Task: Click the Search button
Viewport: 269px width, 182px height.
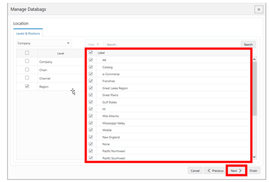Action: pyautogui.click(x=248, y=44)
